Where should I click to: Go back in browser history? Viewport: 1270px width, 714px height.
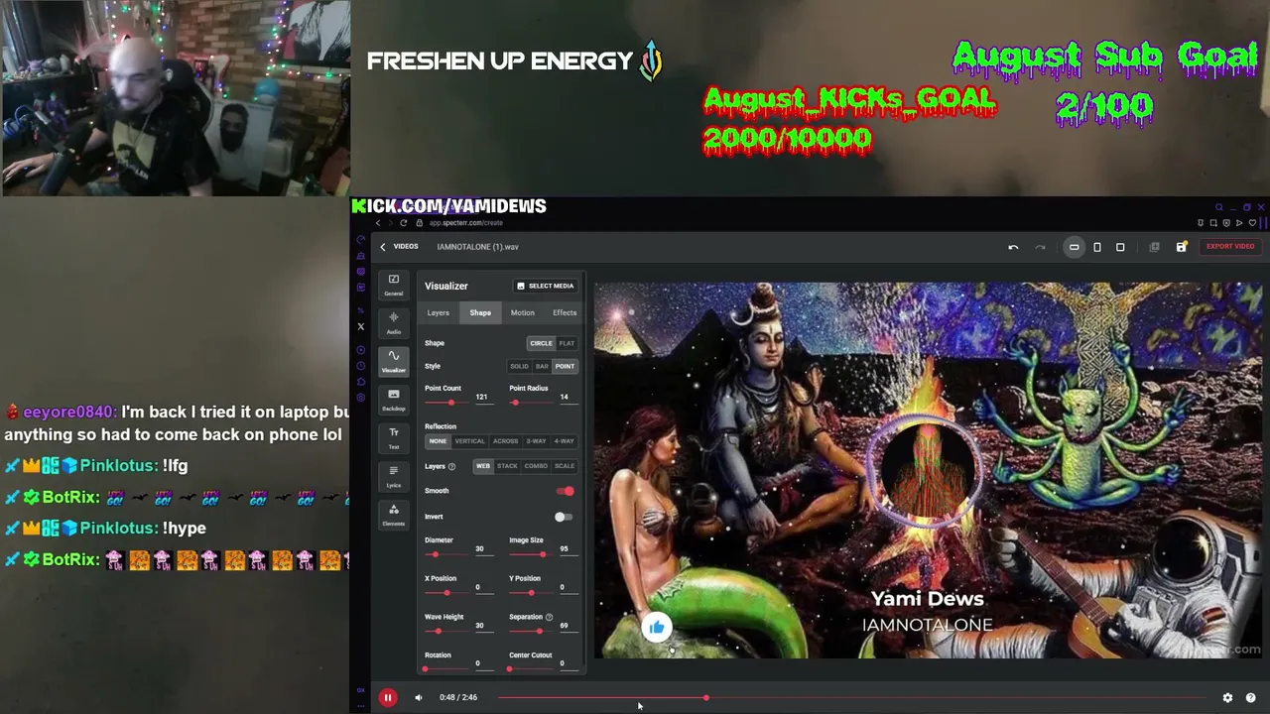pos(377,223)
